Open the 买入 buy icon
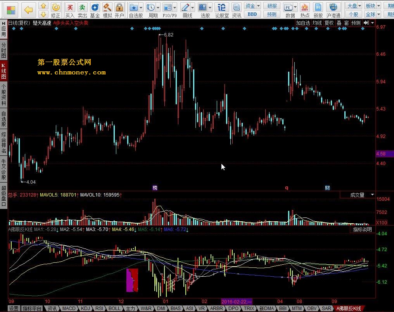This screenshot has width=394, height=312. pos(70,10)
